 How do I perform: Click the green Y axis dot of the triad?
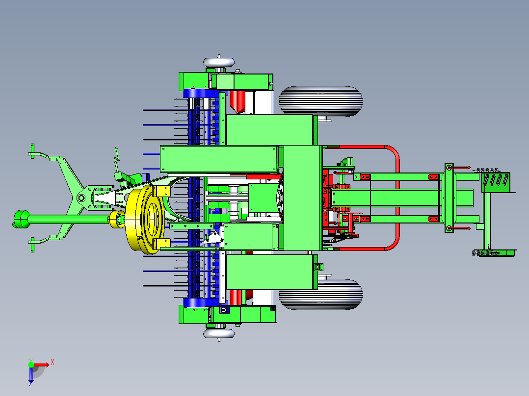[x=31, y=364]
